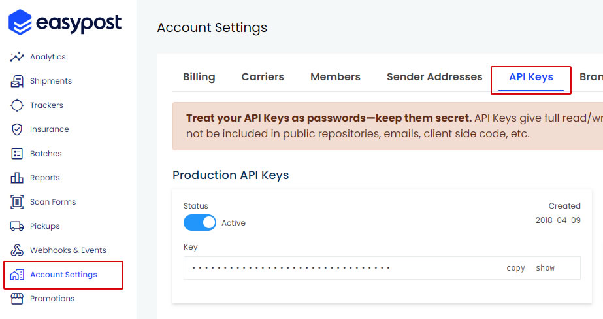The width and height of the screenshot is (603, 319).
Task: Select the API Keys tab
Action: (531, 77)
